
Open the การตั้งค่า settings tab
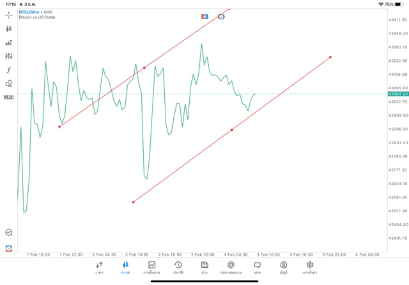pyautogui.click(x=310, y=268)
